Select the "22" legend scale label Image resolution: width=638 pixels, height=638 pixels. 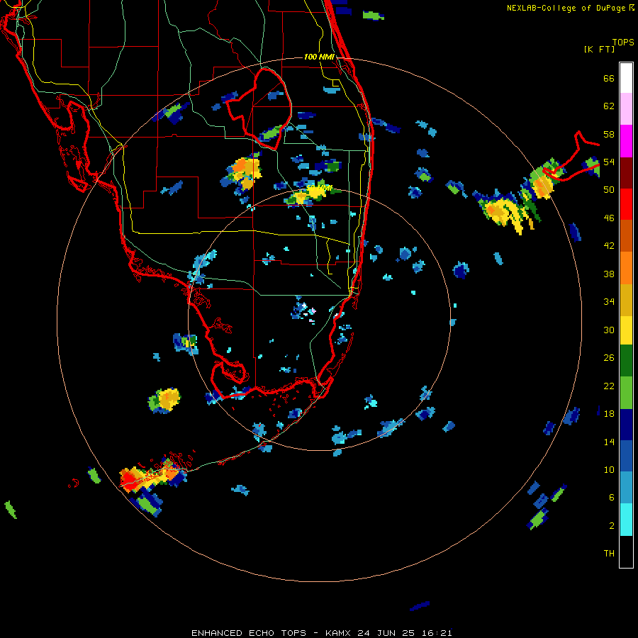[609, 386]
